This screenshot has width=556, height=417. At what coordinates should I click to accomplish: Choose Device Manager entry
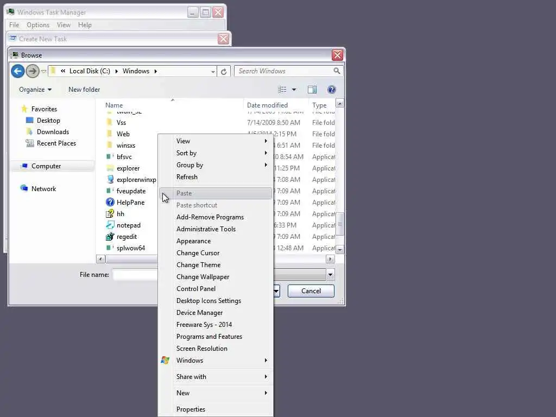(x=216, y=313)
